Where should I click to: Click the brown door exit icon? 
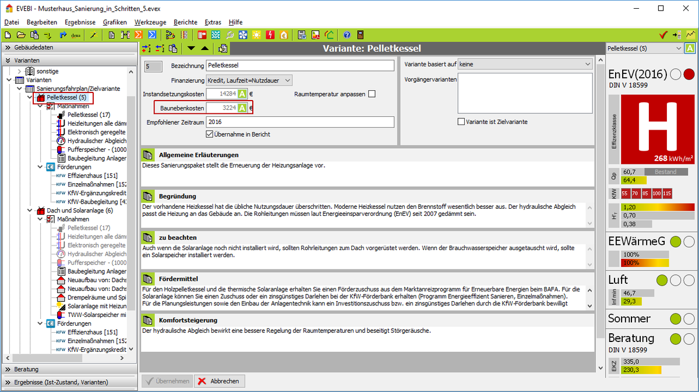[x=361, y=34]
